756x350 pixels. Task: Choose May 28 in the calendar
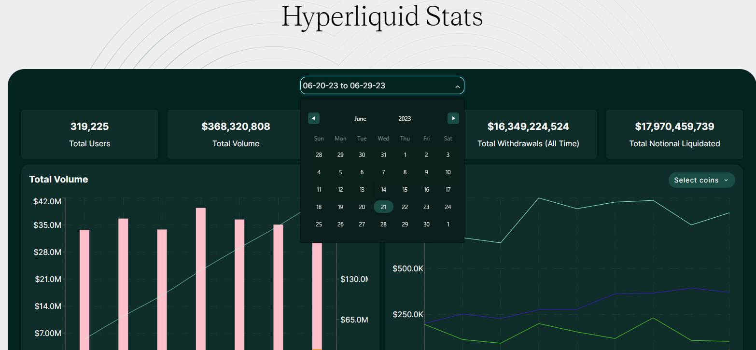point(319,154)
